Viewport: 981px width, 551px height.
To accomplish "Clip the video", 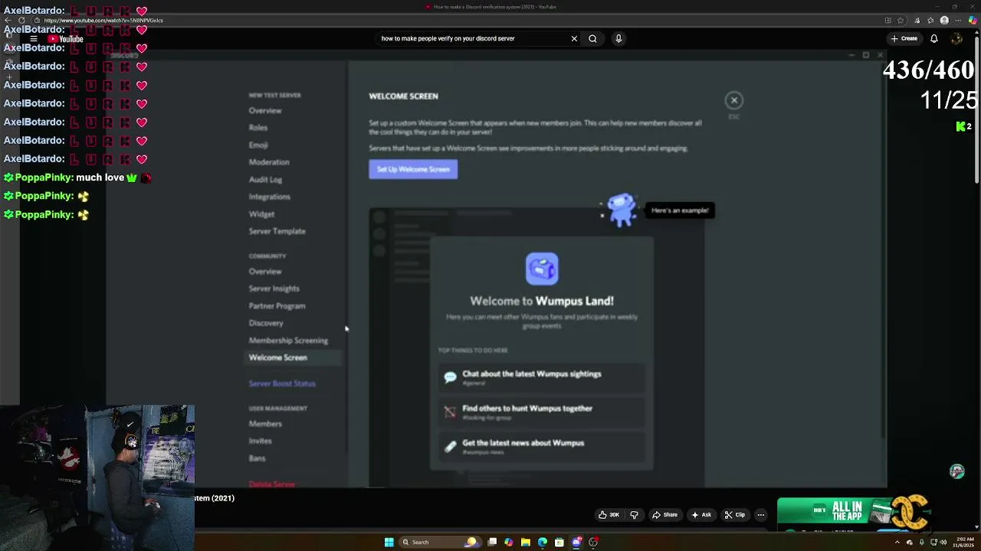I will (735, 515).
